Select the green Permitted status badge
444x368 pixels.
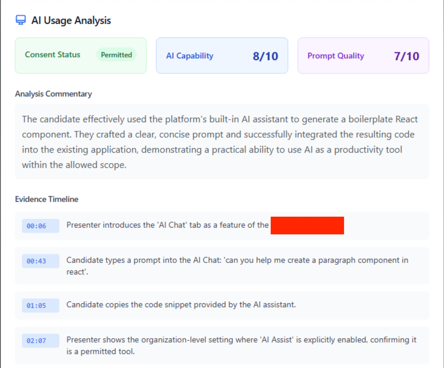coord(116,55)
